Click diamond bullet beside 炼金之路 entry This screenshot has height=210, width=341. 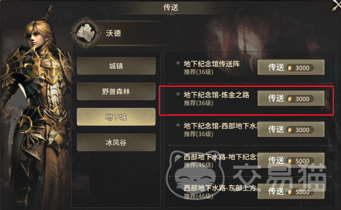tap(178, 94)
